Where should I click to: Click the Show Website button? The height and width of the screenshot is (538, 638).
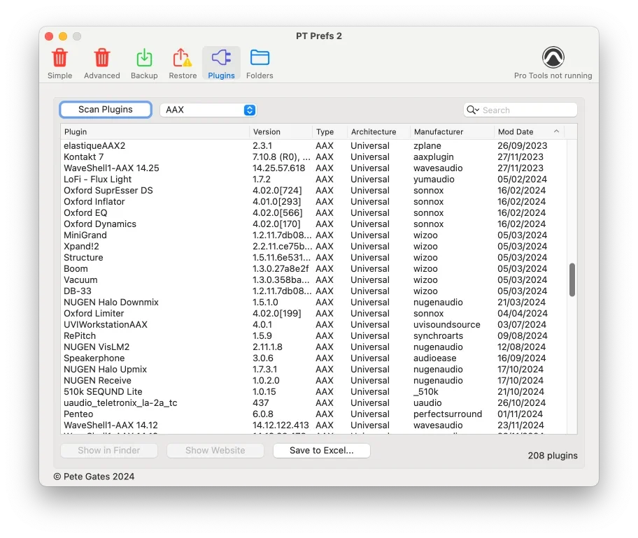[x=215, y=450]
